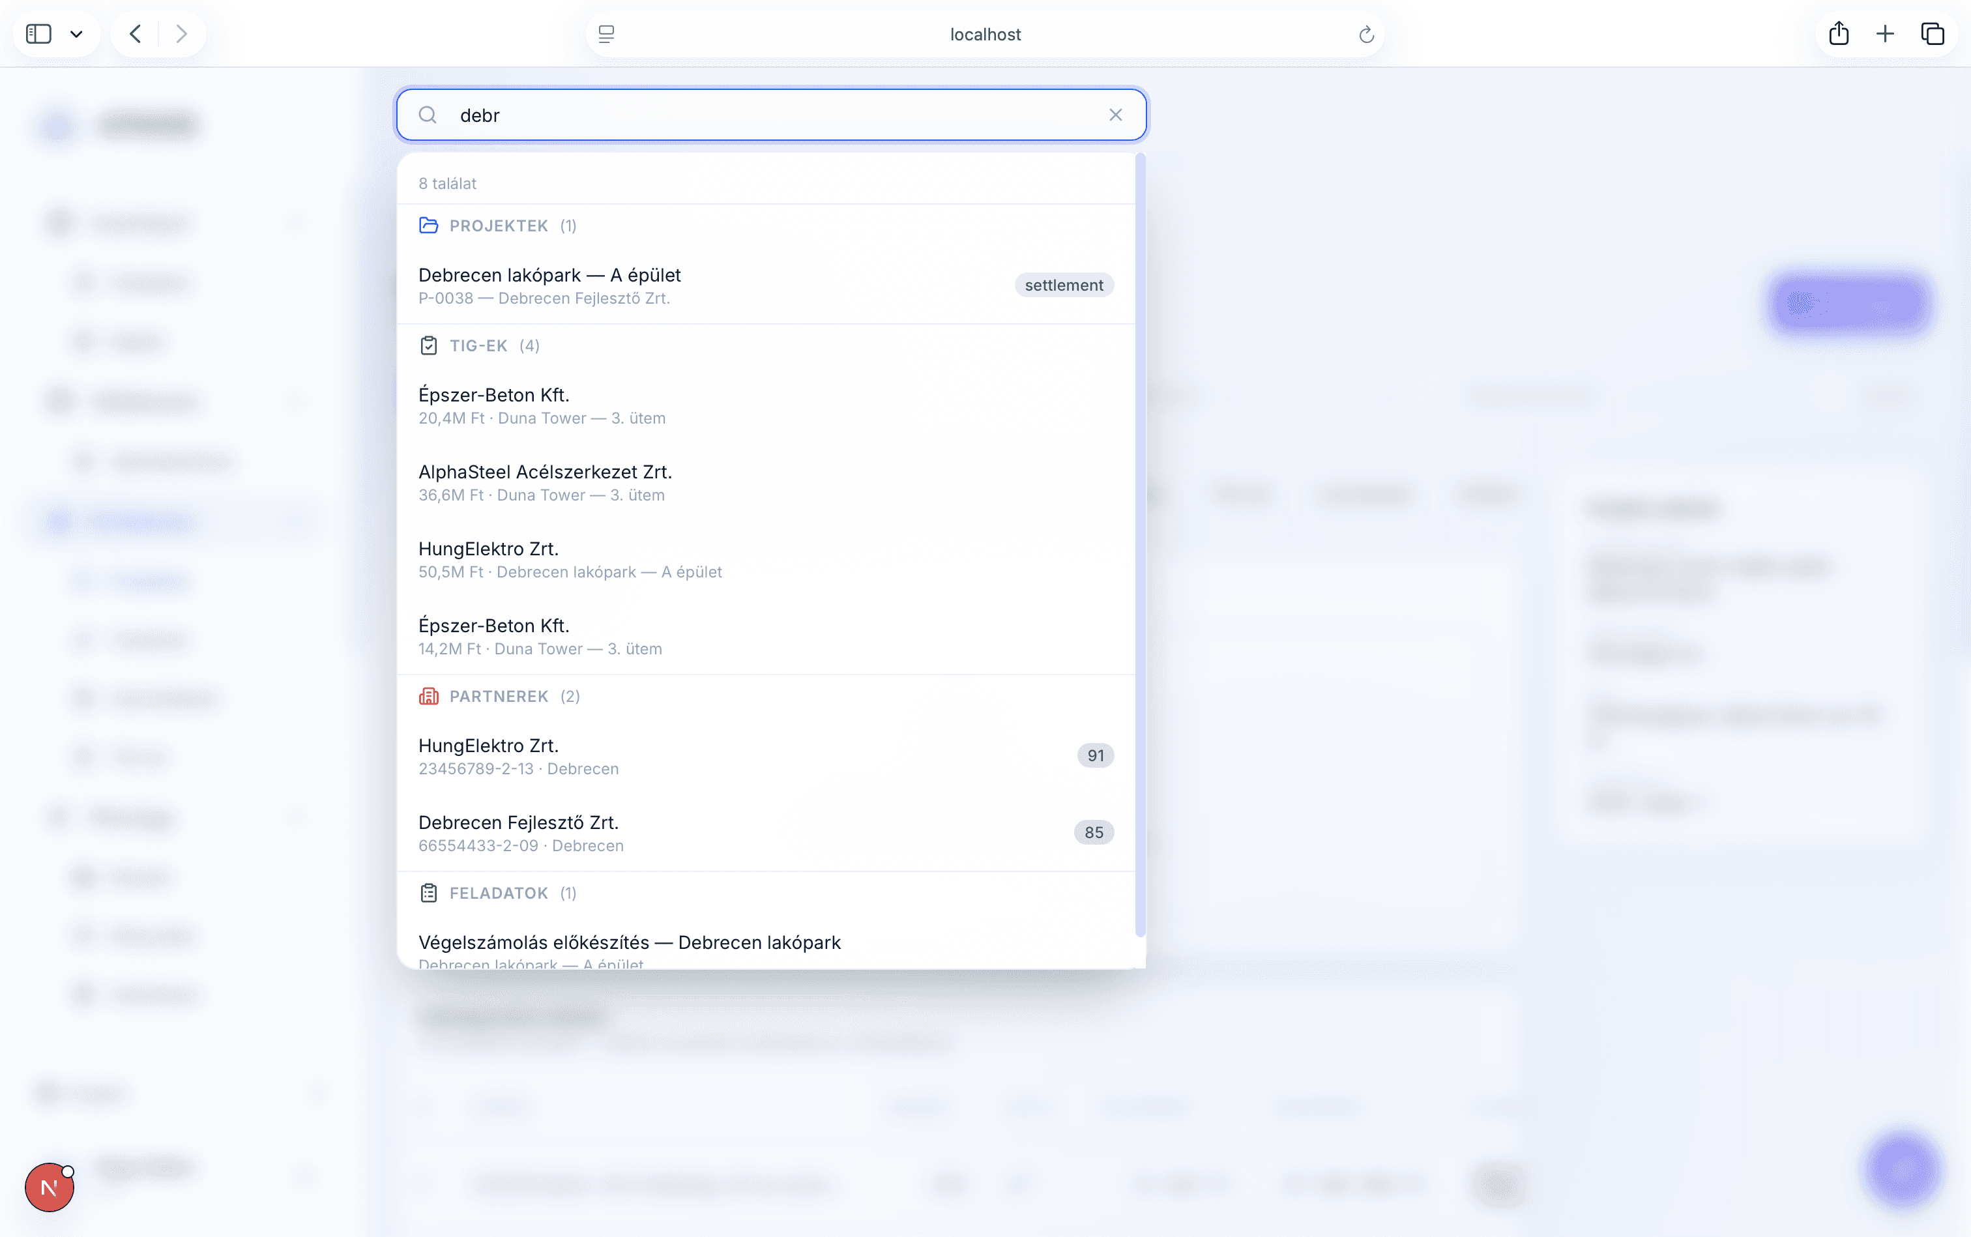The image size is (1971, 1237).
Task: Click the Share icon in browser toolbar
Action: point(1839,33)
